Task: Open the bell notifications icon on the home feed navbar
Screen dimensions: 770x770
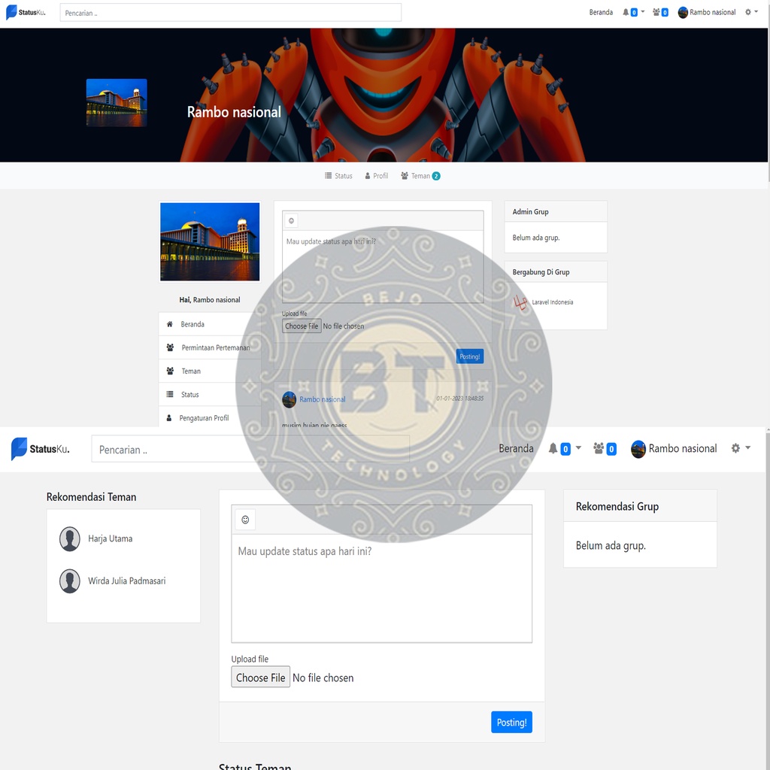Action: [x=553, y=448]
